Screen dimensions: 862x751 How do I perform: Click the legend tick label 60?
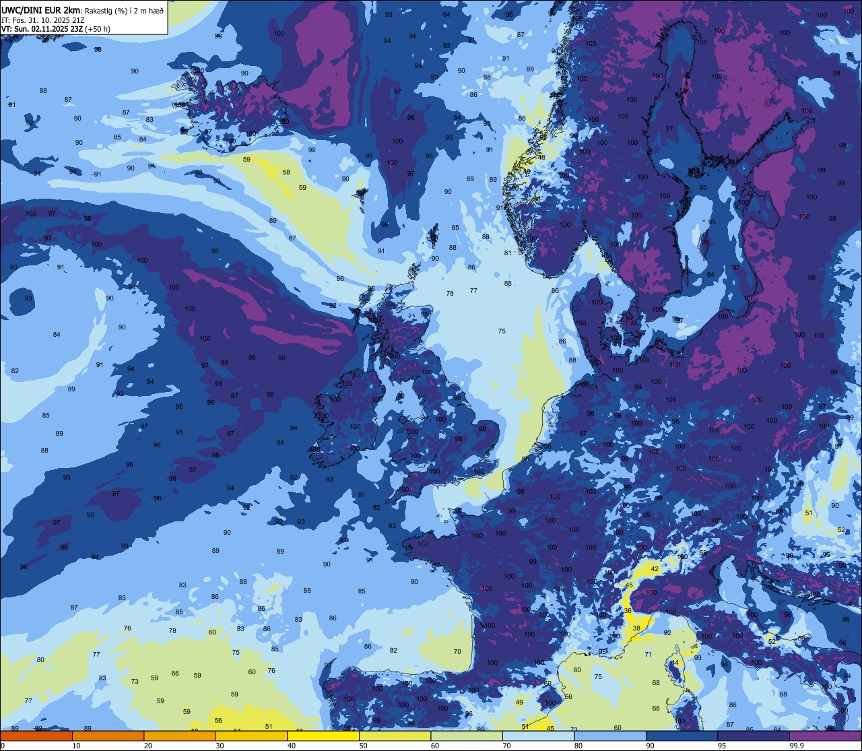click(435, 745)
